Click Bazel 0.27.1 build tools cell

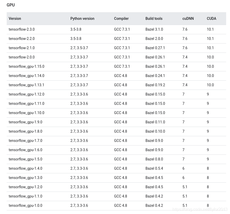[x=155, y=48]
